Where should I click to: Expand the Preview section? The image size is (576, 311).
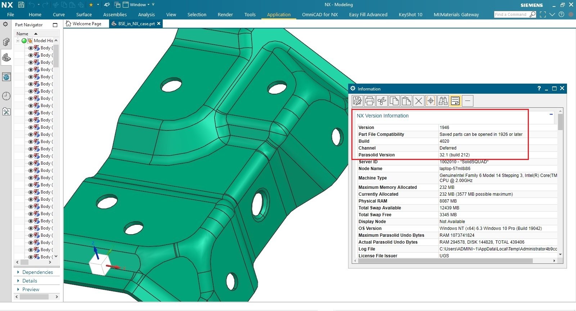click(18, 289)
